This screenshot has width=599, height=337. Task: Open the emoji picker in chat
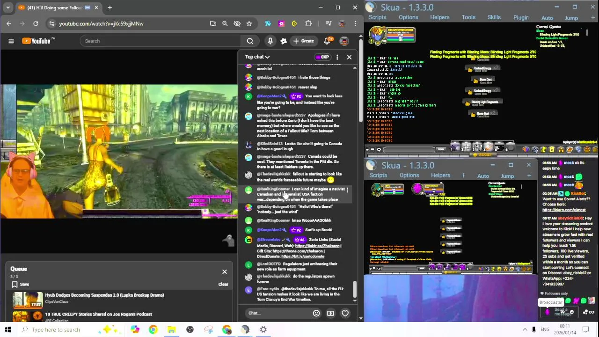[316, 313]
